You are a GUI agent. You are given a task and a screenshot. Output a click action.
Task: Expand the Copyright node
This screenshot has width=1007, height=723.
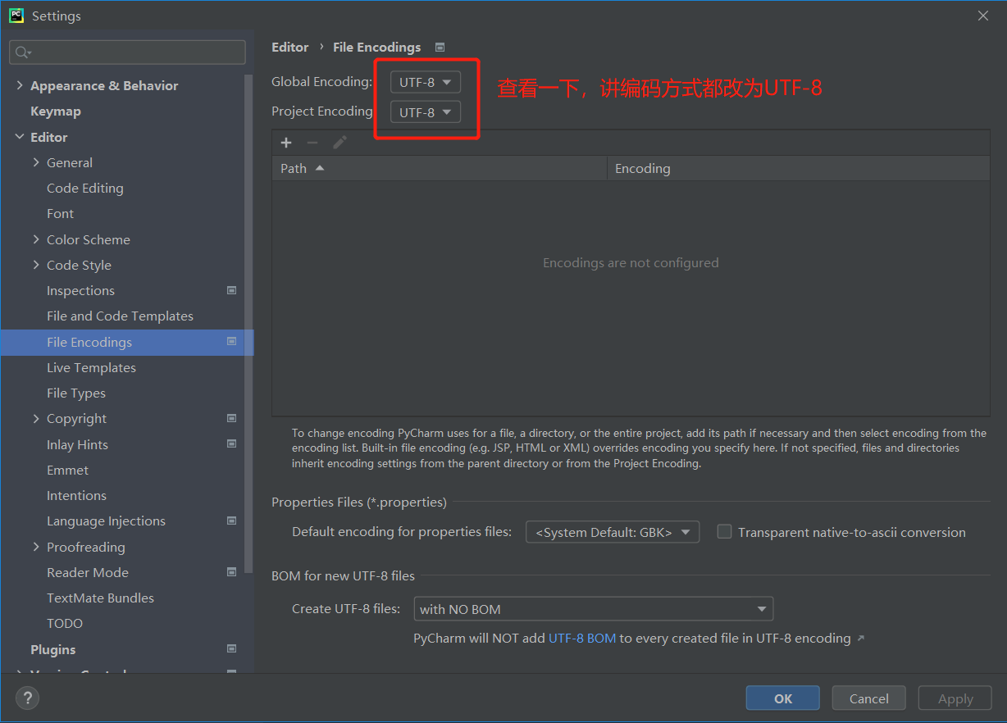(x=36, y=418)
